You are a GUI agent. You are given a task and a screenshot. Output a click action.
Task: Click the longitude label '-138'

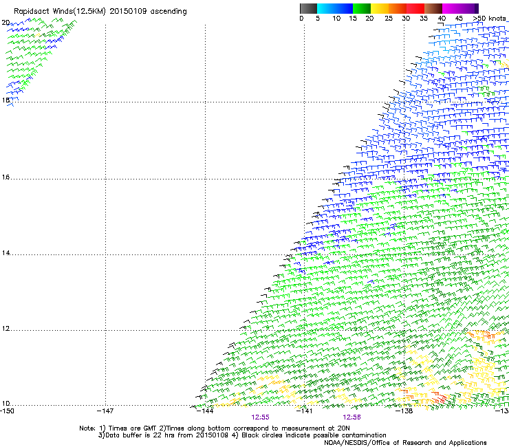coord(404,411)
